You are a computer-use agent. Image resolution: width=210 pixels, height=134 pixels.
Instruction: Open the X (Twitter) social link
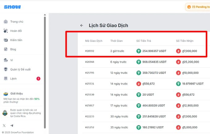[x=4, y=126]
